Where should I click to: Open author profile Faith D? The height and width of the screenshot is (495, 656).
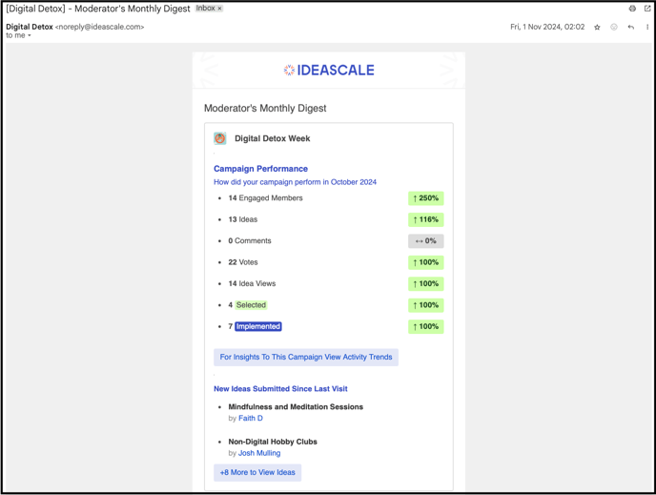click(251, 418)
